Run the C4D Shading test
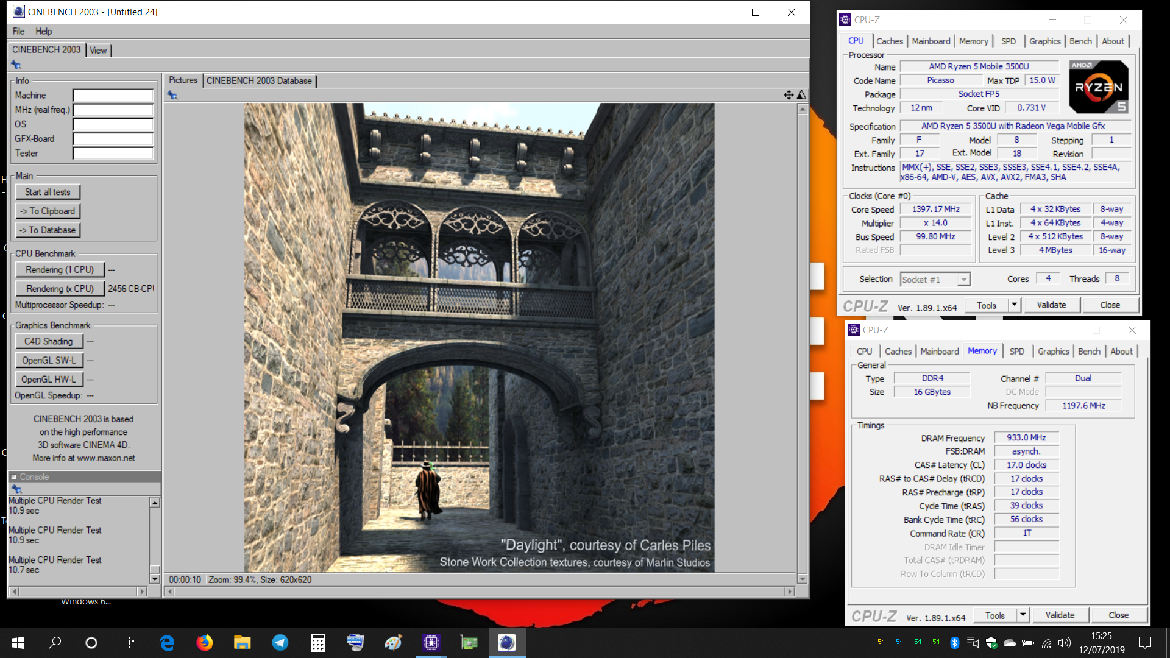The height and width of the screenshot is (658, 1170). click(48, 341)
